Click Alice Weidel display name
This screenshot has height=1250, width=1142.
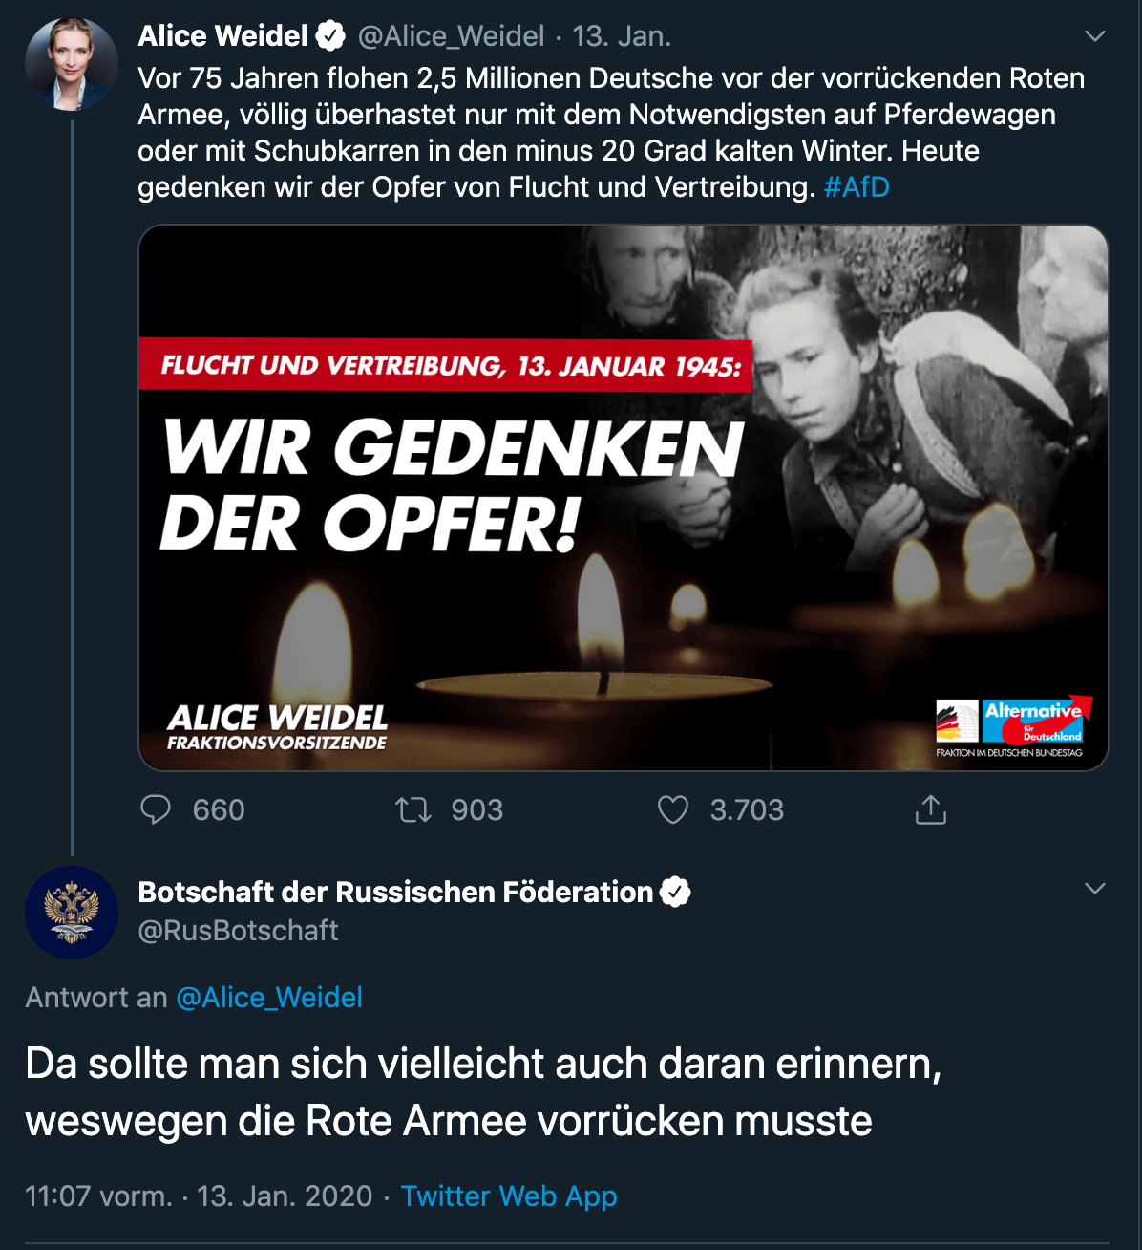[222, 36]
